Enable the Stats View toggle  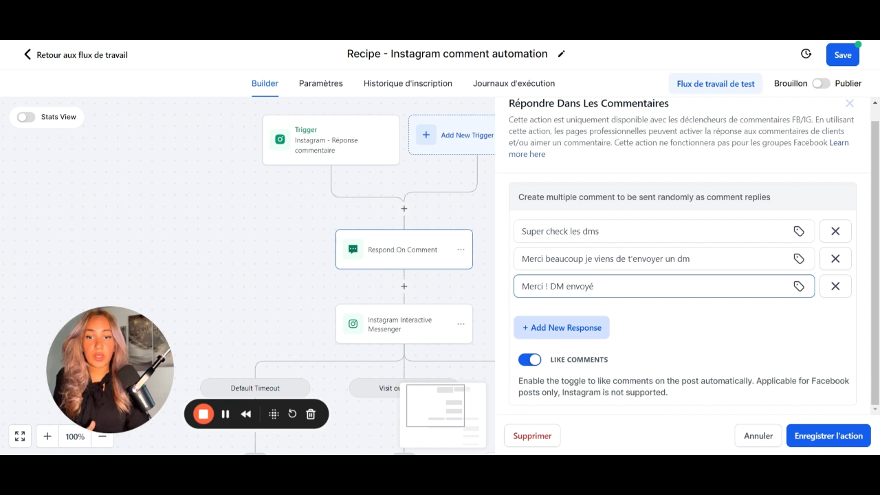tap(26, 117)
